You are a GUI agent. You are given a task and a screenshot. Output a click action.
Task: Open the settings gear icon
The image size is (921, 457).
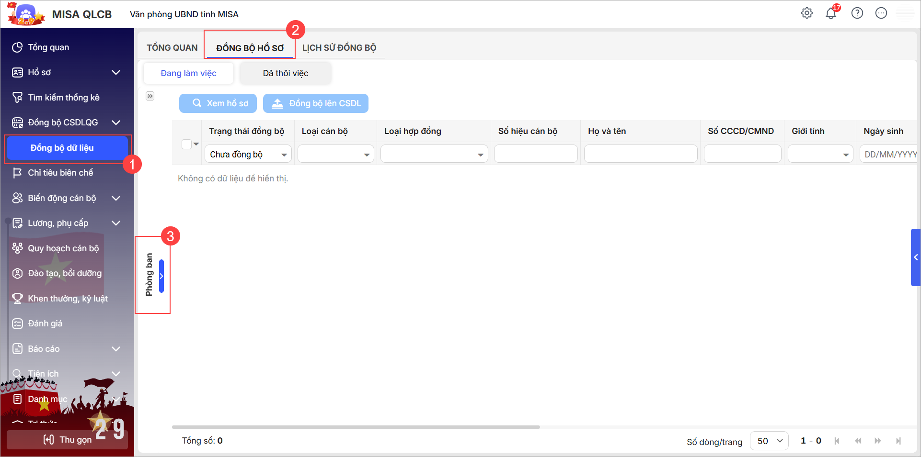[x=807, y=13]
